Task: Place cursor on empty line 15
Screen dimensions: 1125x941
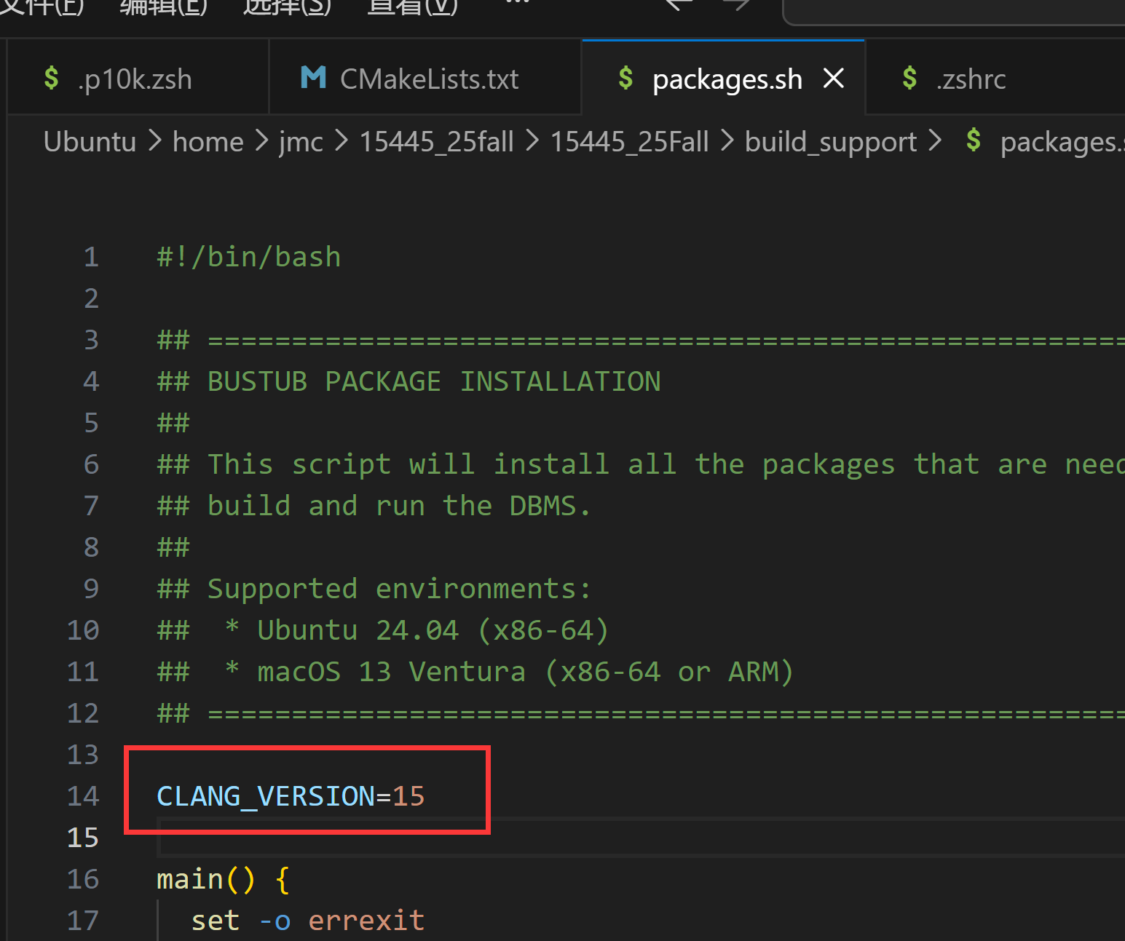Action: click(x=641, y=837)
